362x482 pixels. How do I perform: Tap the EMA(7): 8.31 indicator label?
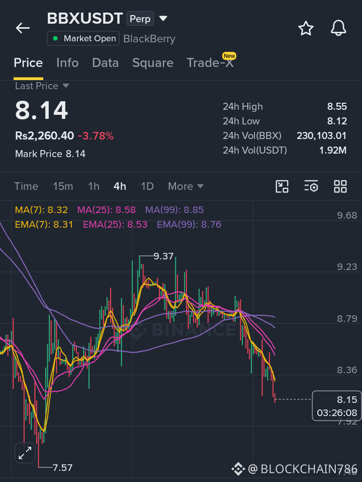pos(44,225)
